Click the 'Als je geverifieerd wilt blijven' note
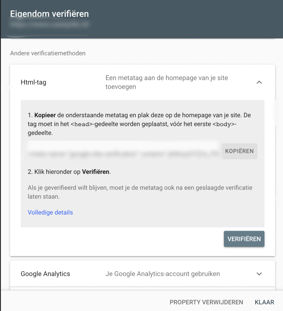Viewport: 283px width, 311px height. click(x=140, y=192)
